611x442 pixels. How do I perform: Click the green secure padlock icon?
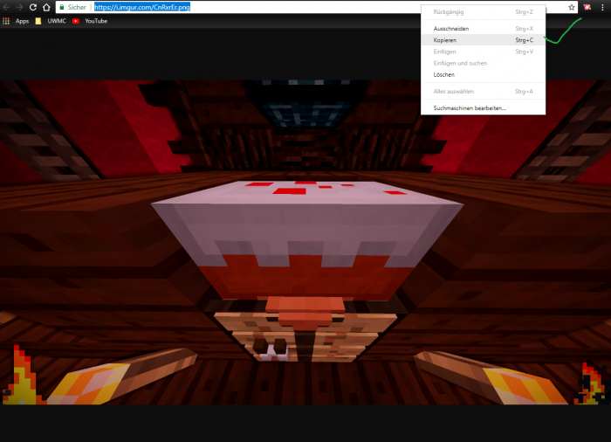point(62,7)
